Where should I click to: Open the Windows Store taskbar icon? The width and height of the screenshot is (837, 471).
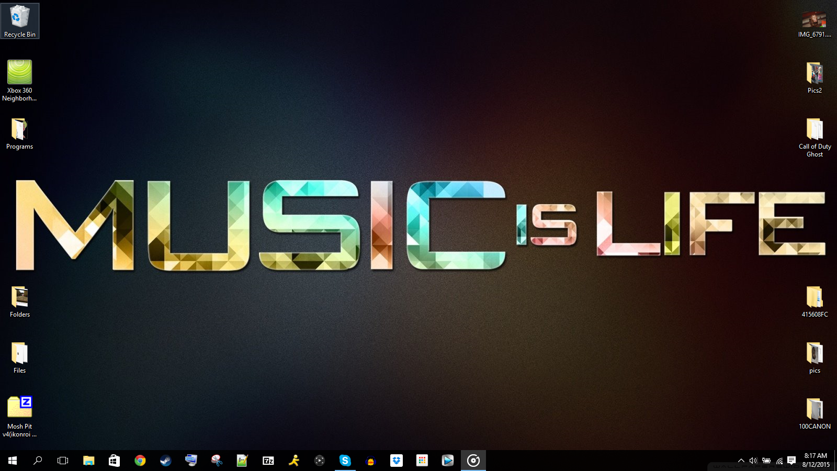point(114,461)
